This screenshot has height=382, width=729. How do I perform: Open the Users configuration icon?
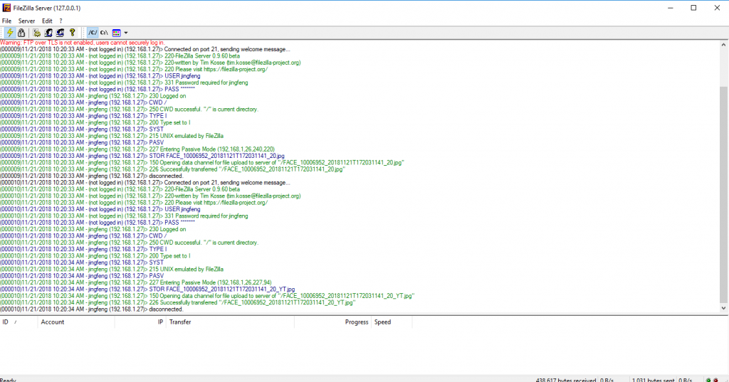48,33
